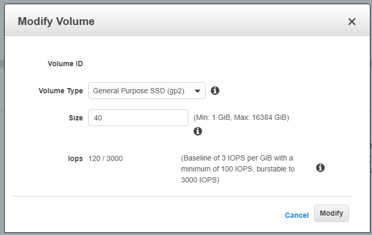
Task: Click the Cancel link
Action: pyautogui.click(x=296, y=215)
